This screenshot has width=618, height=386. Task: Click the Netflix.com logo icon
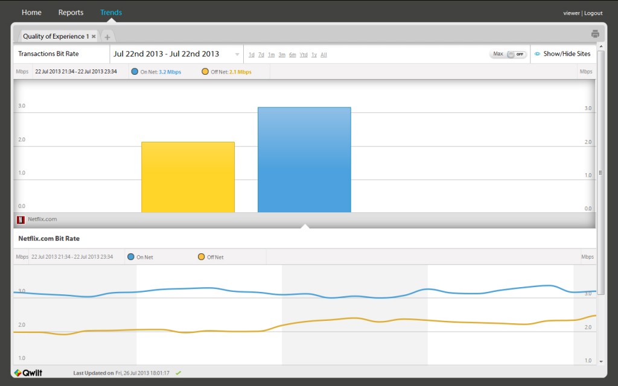coord(21,220)
